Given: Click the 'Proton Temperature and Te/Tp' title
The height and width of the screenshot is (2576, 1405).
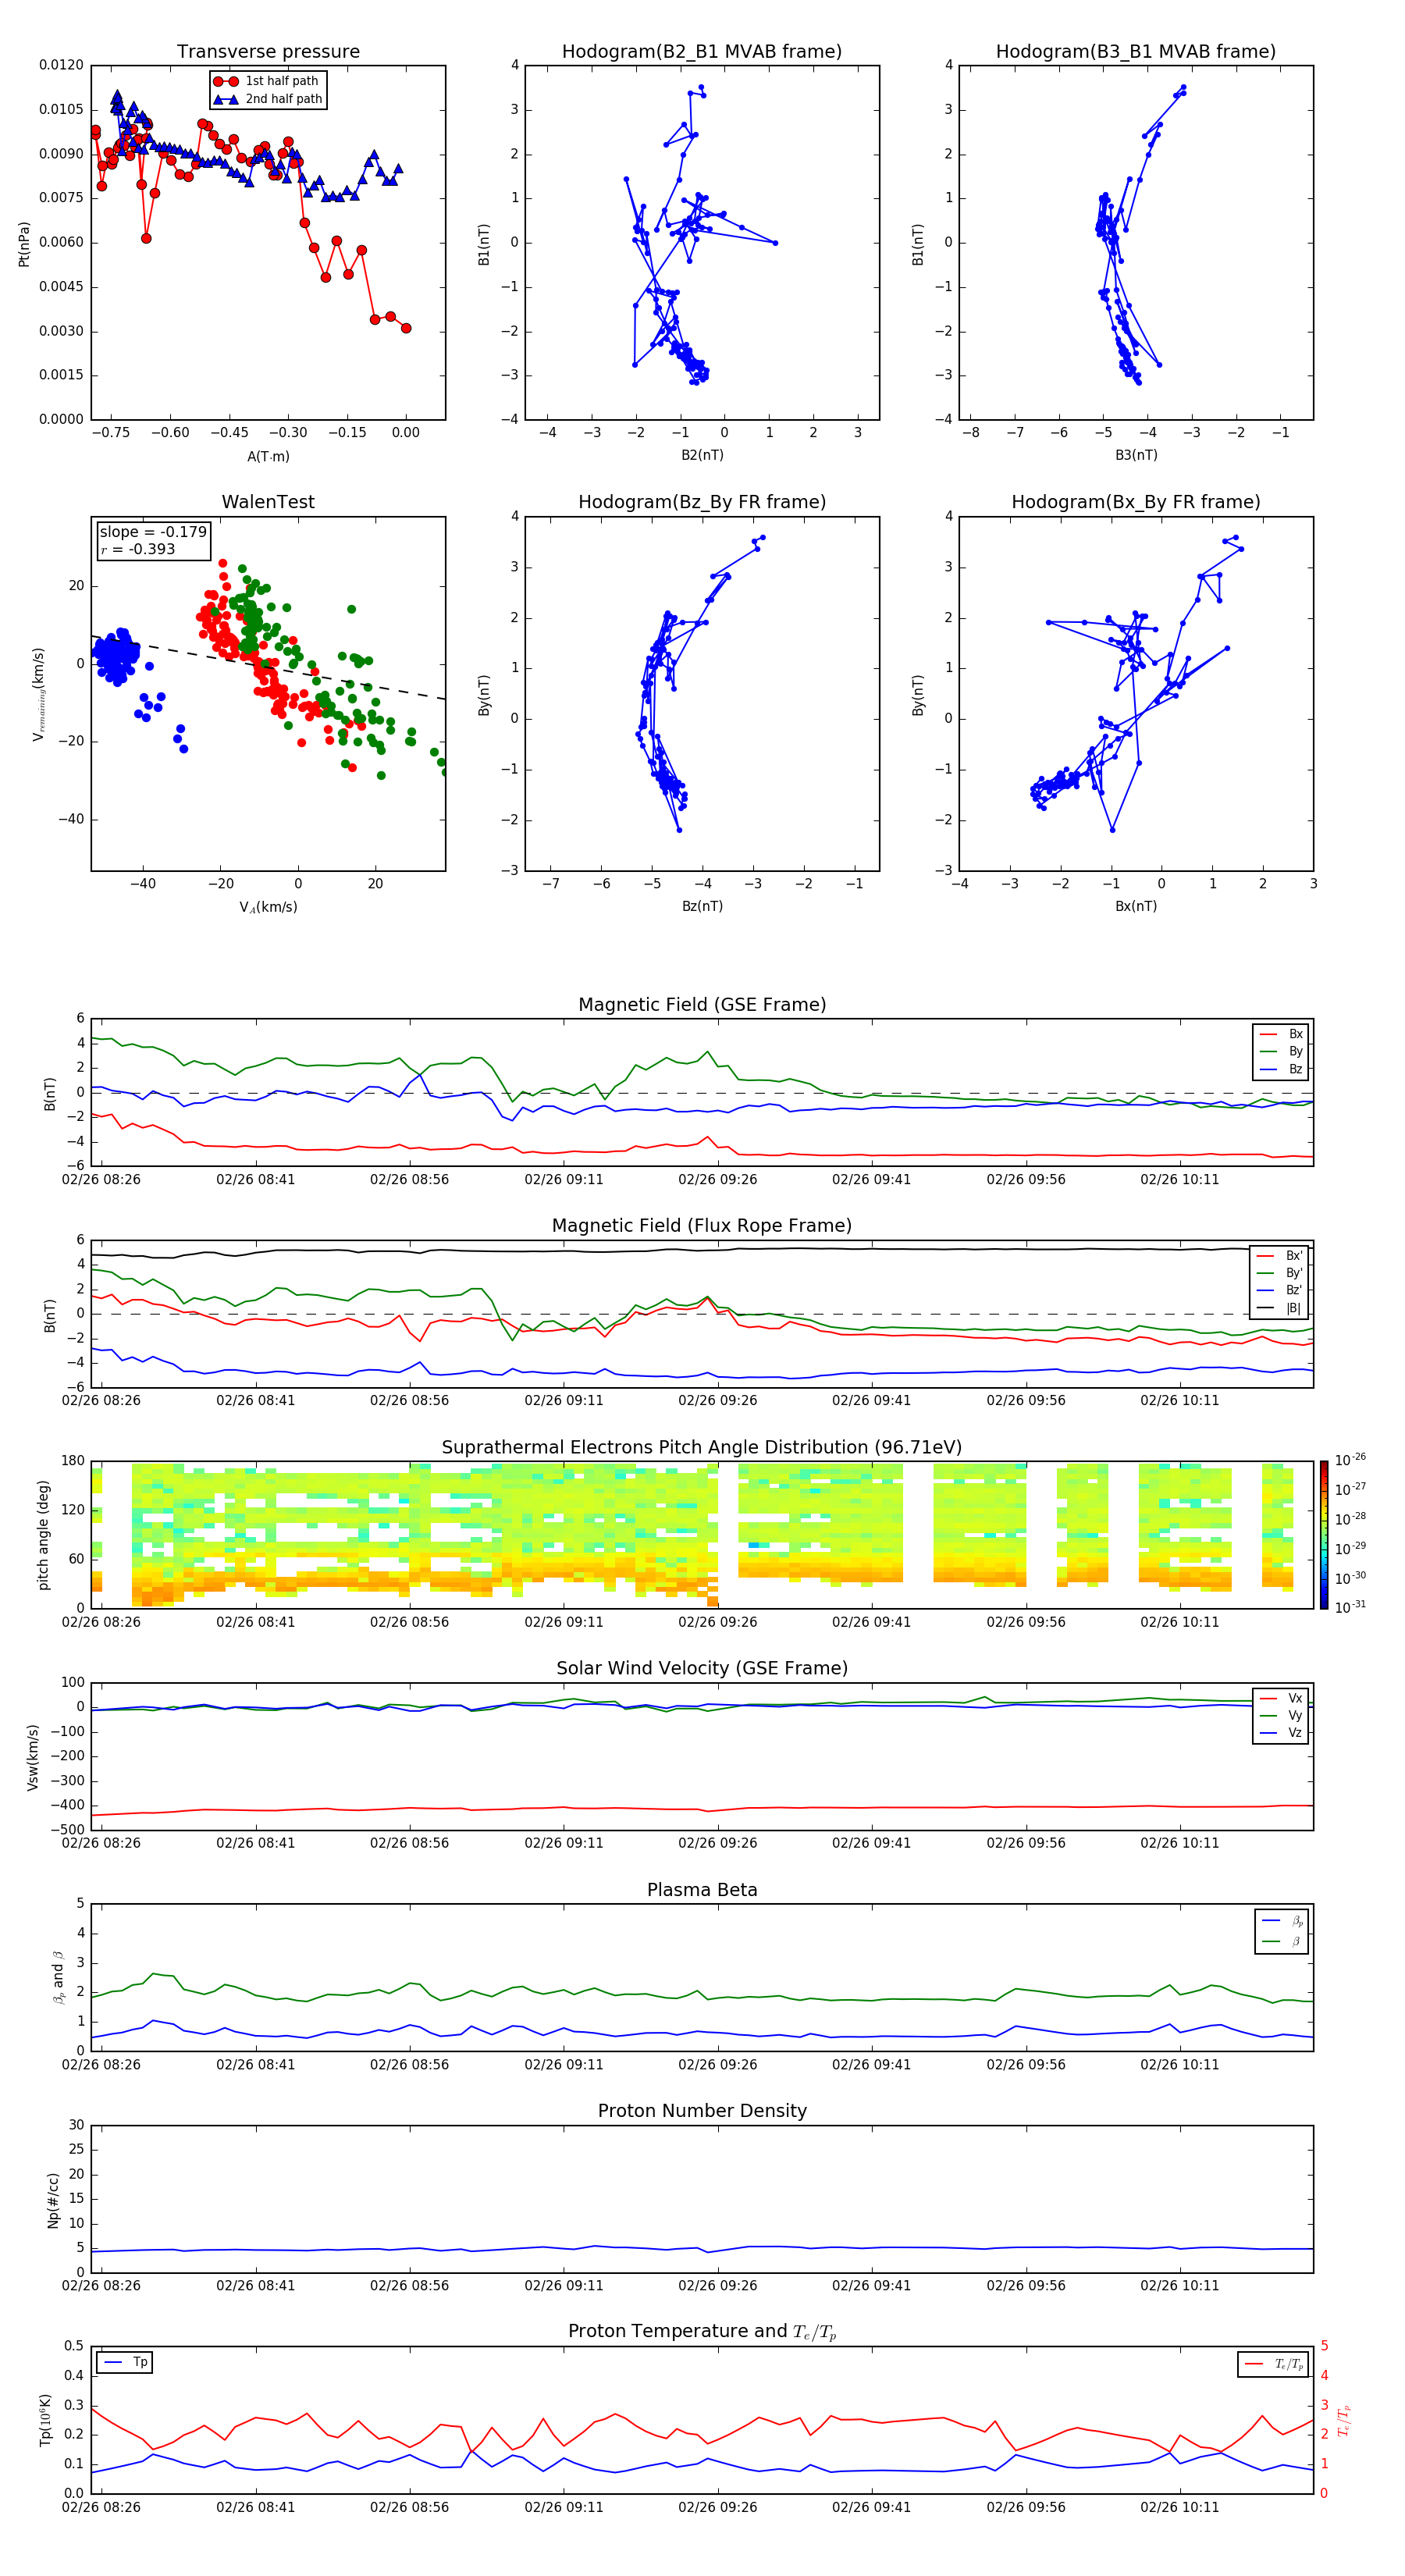Looking at the screenshot, I should coord(702,2332).
